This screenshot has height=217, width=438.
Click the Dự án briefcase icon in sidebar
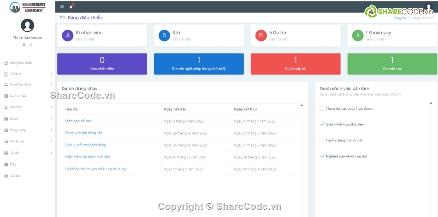coord(6,119)
